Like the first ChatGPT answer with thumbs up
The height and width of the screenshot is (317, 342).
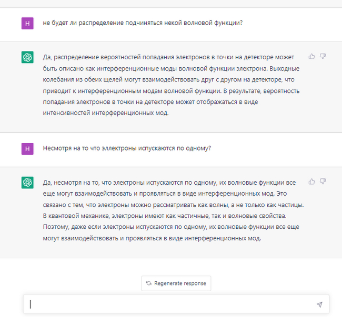click(311, 56)
